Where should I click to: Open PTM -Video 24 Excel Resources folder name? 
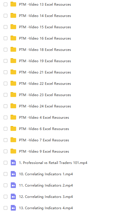pos(45,106)
